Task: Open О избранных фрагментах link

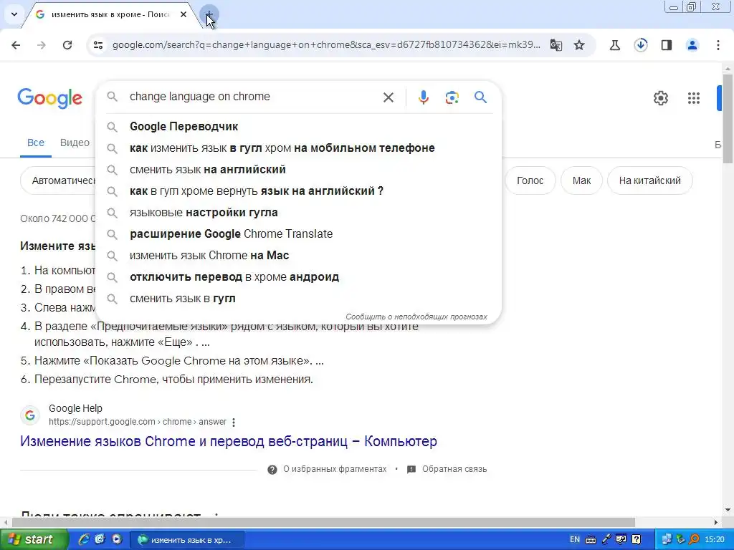Action: click(327, 469)
